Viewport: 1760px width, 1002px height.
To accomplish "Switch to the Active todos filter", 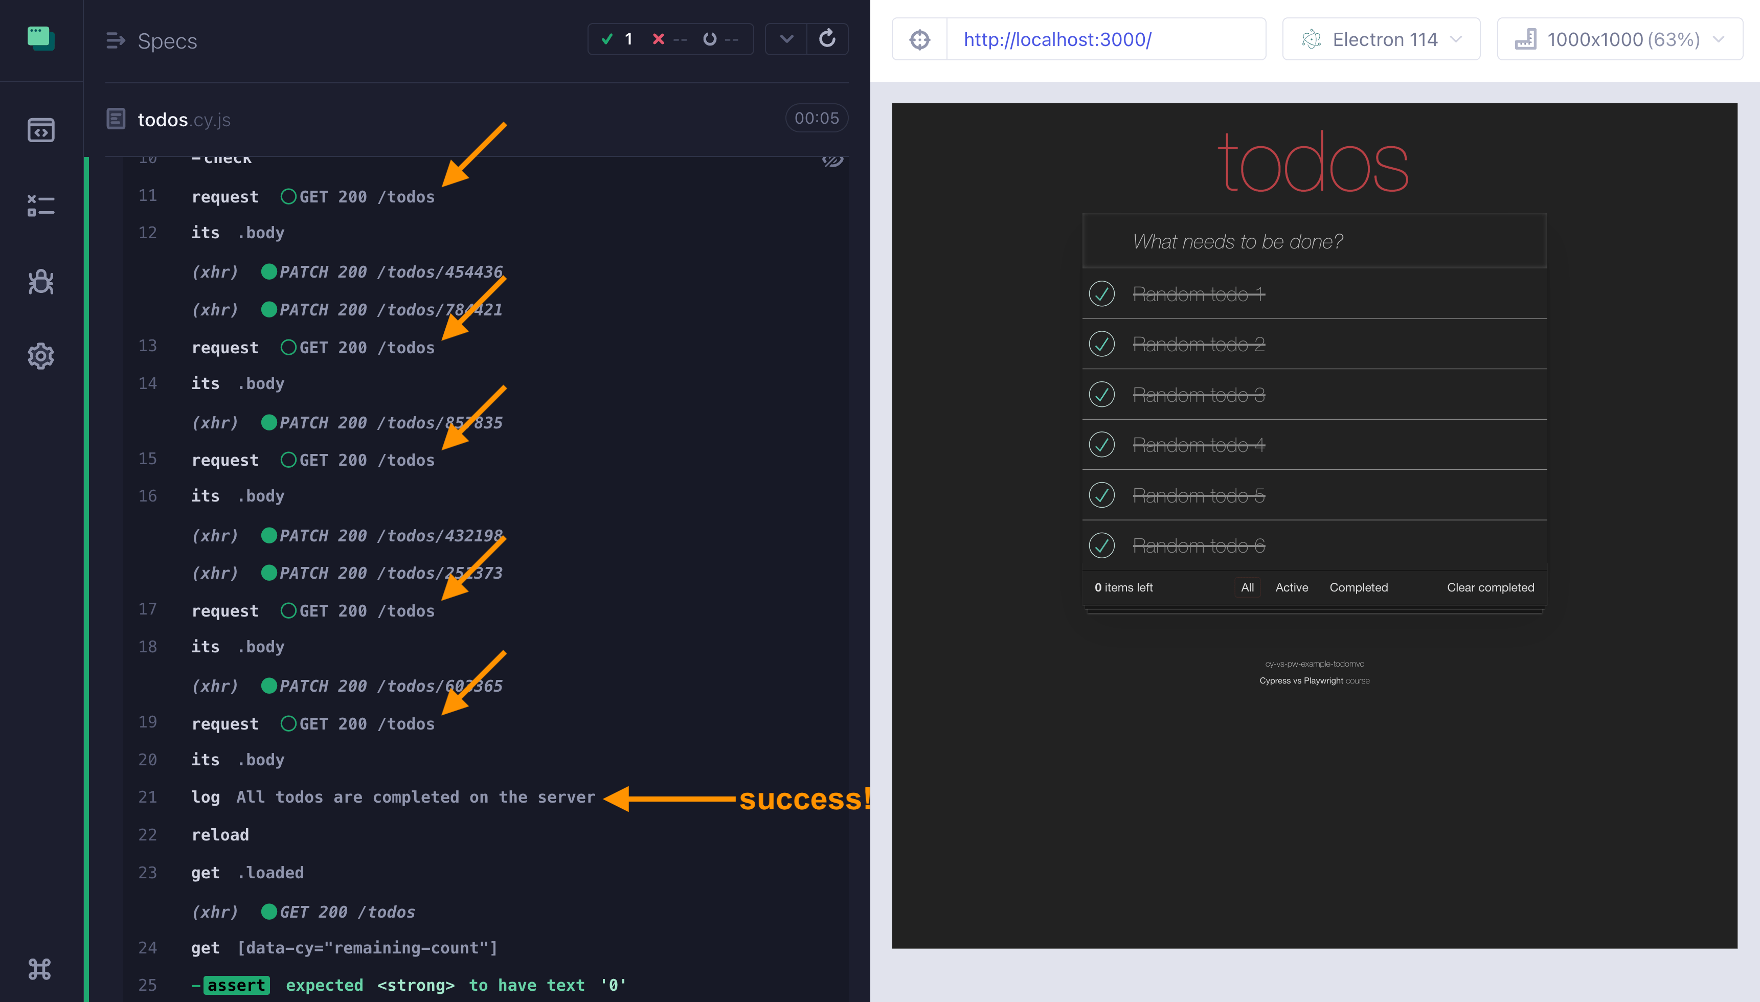I will tap(1291, 587).
